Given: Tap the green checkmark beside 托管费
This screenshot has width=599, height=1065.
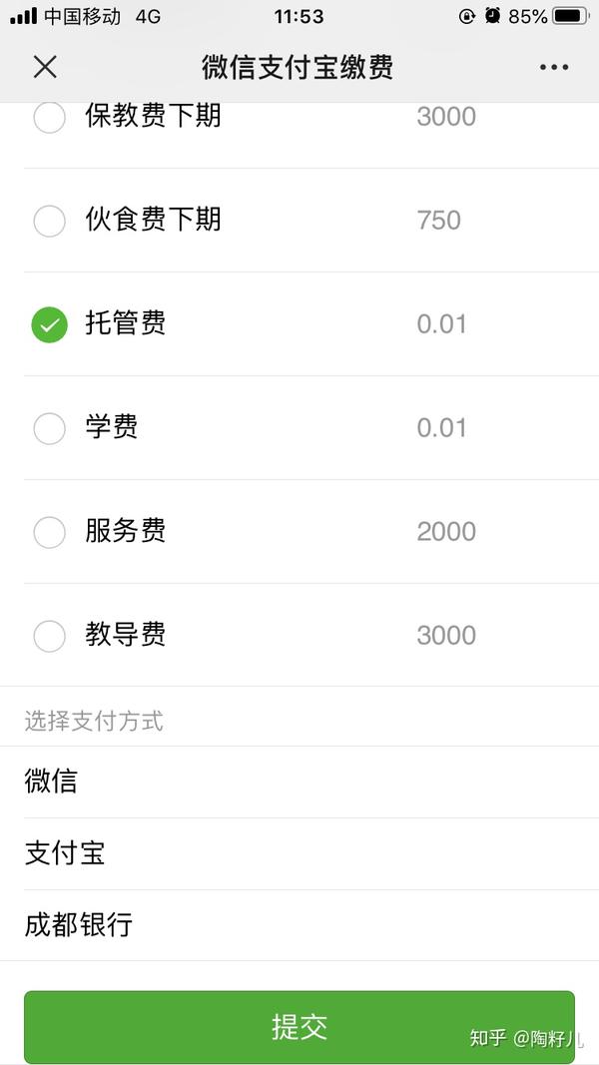Looking at the screenshot, I should pyautogui.click(x=49, y=323).
